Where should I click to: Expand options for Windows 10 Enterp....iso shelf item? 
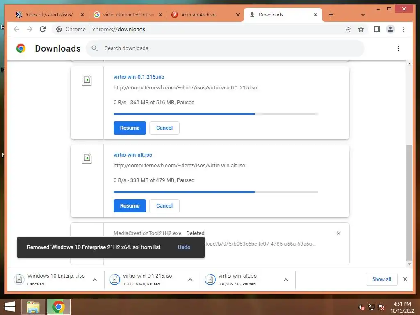pyautogui.click(x=95, y=280)
